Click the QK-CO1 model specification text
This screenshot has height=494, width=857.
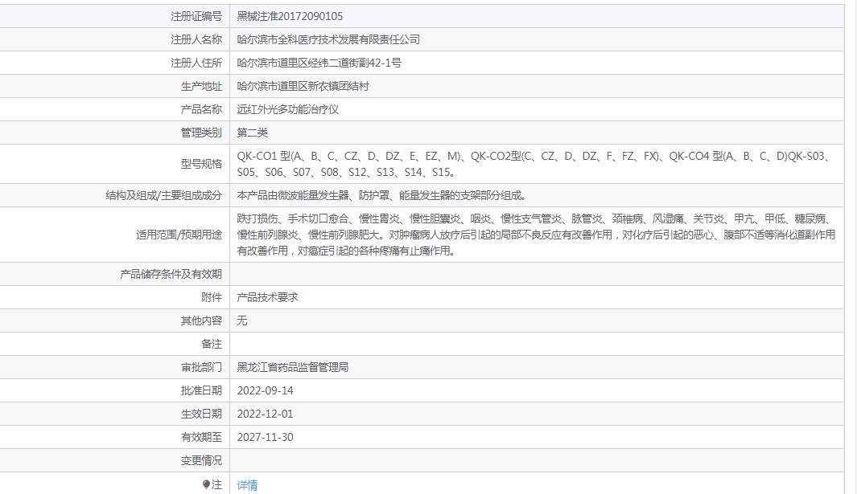(534, 164)
